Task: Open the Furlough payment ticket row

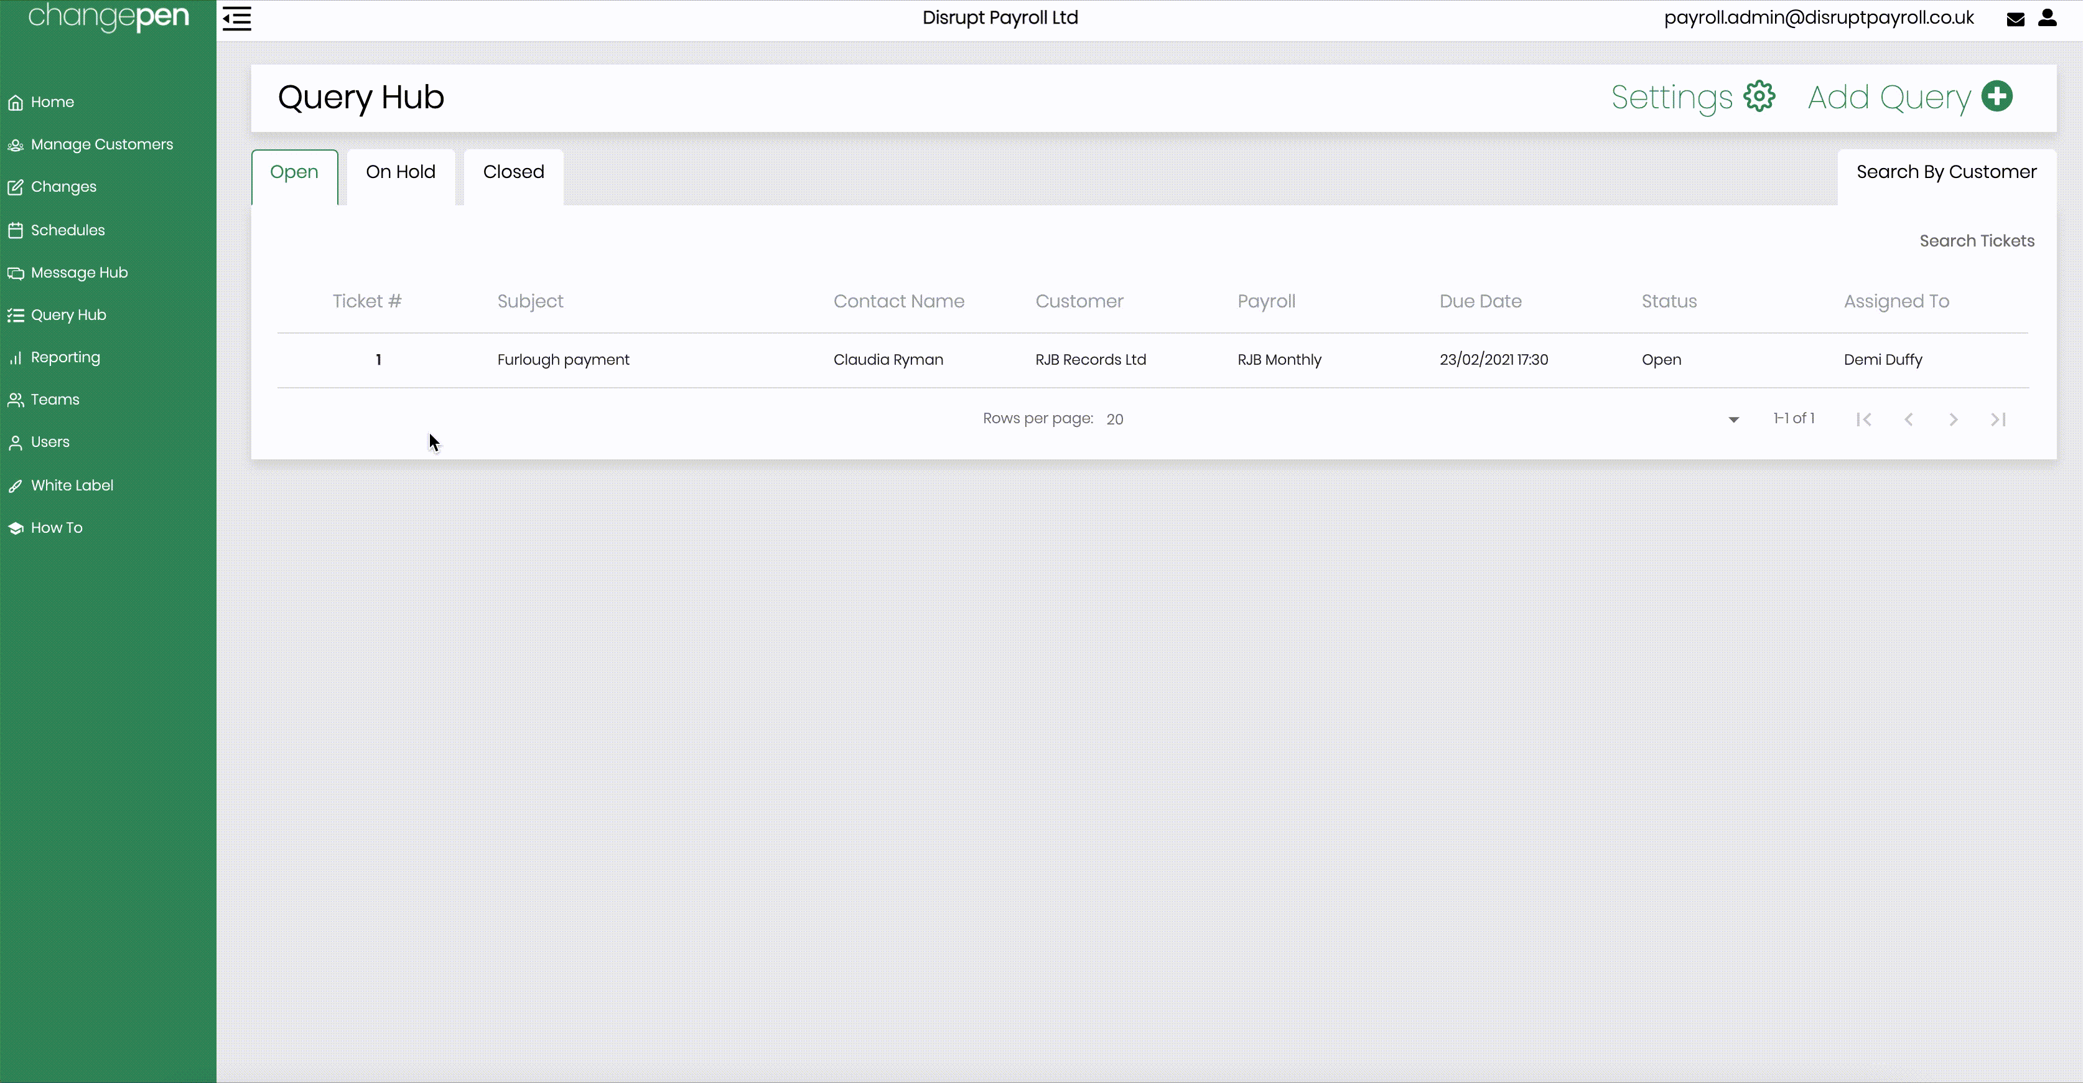Action: coord(563,360)
